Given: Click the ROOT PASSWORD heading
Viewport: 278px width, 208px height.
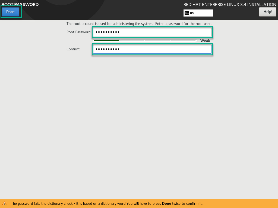Looking at the screenshot, I should tap(20, 5).
